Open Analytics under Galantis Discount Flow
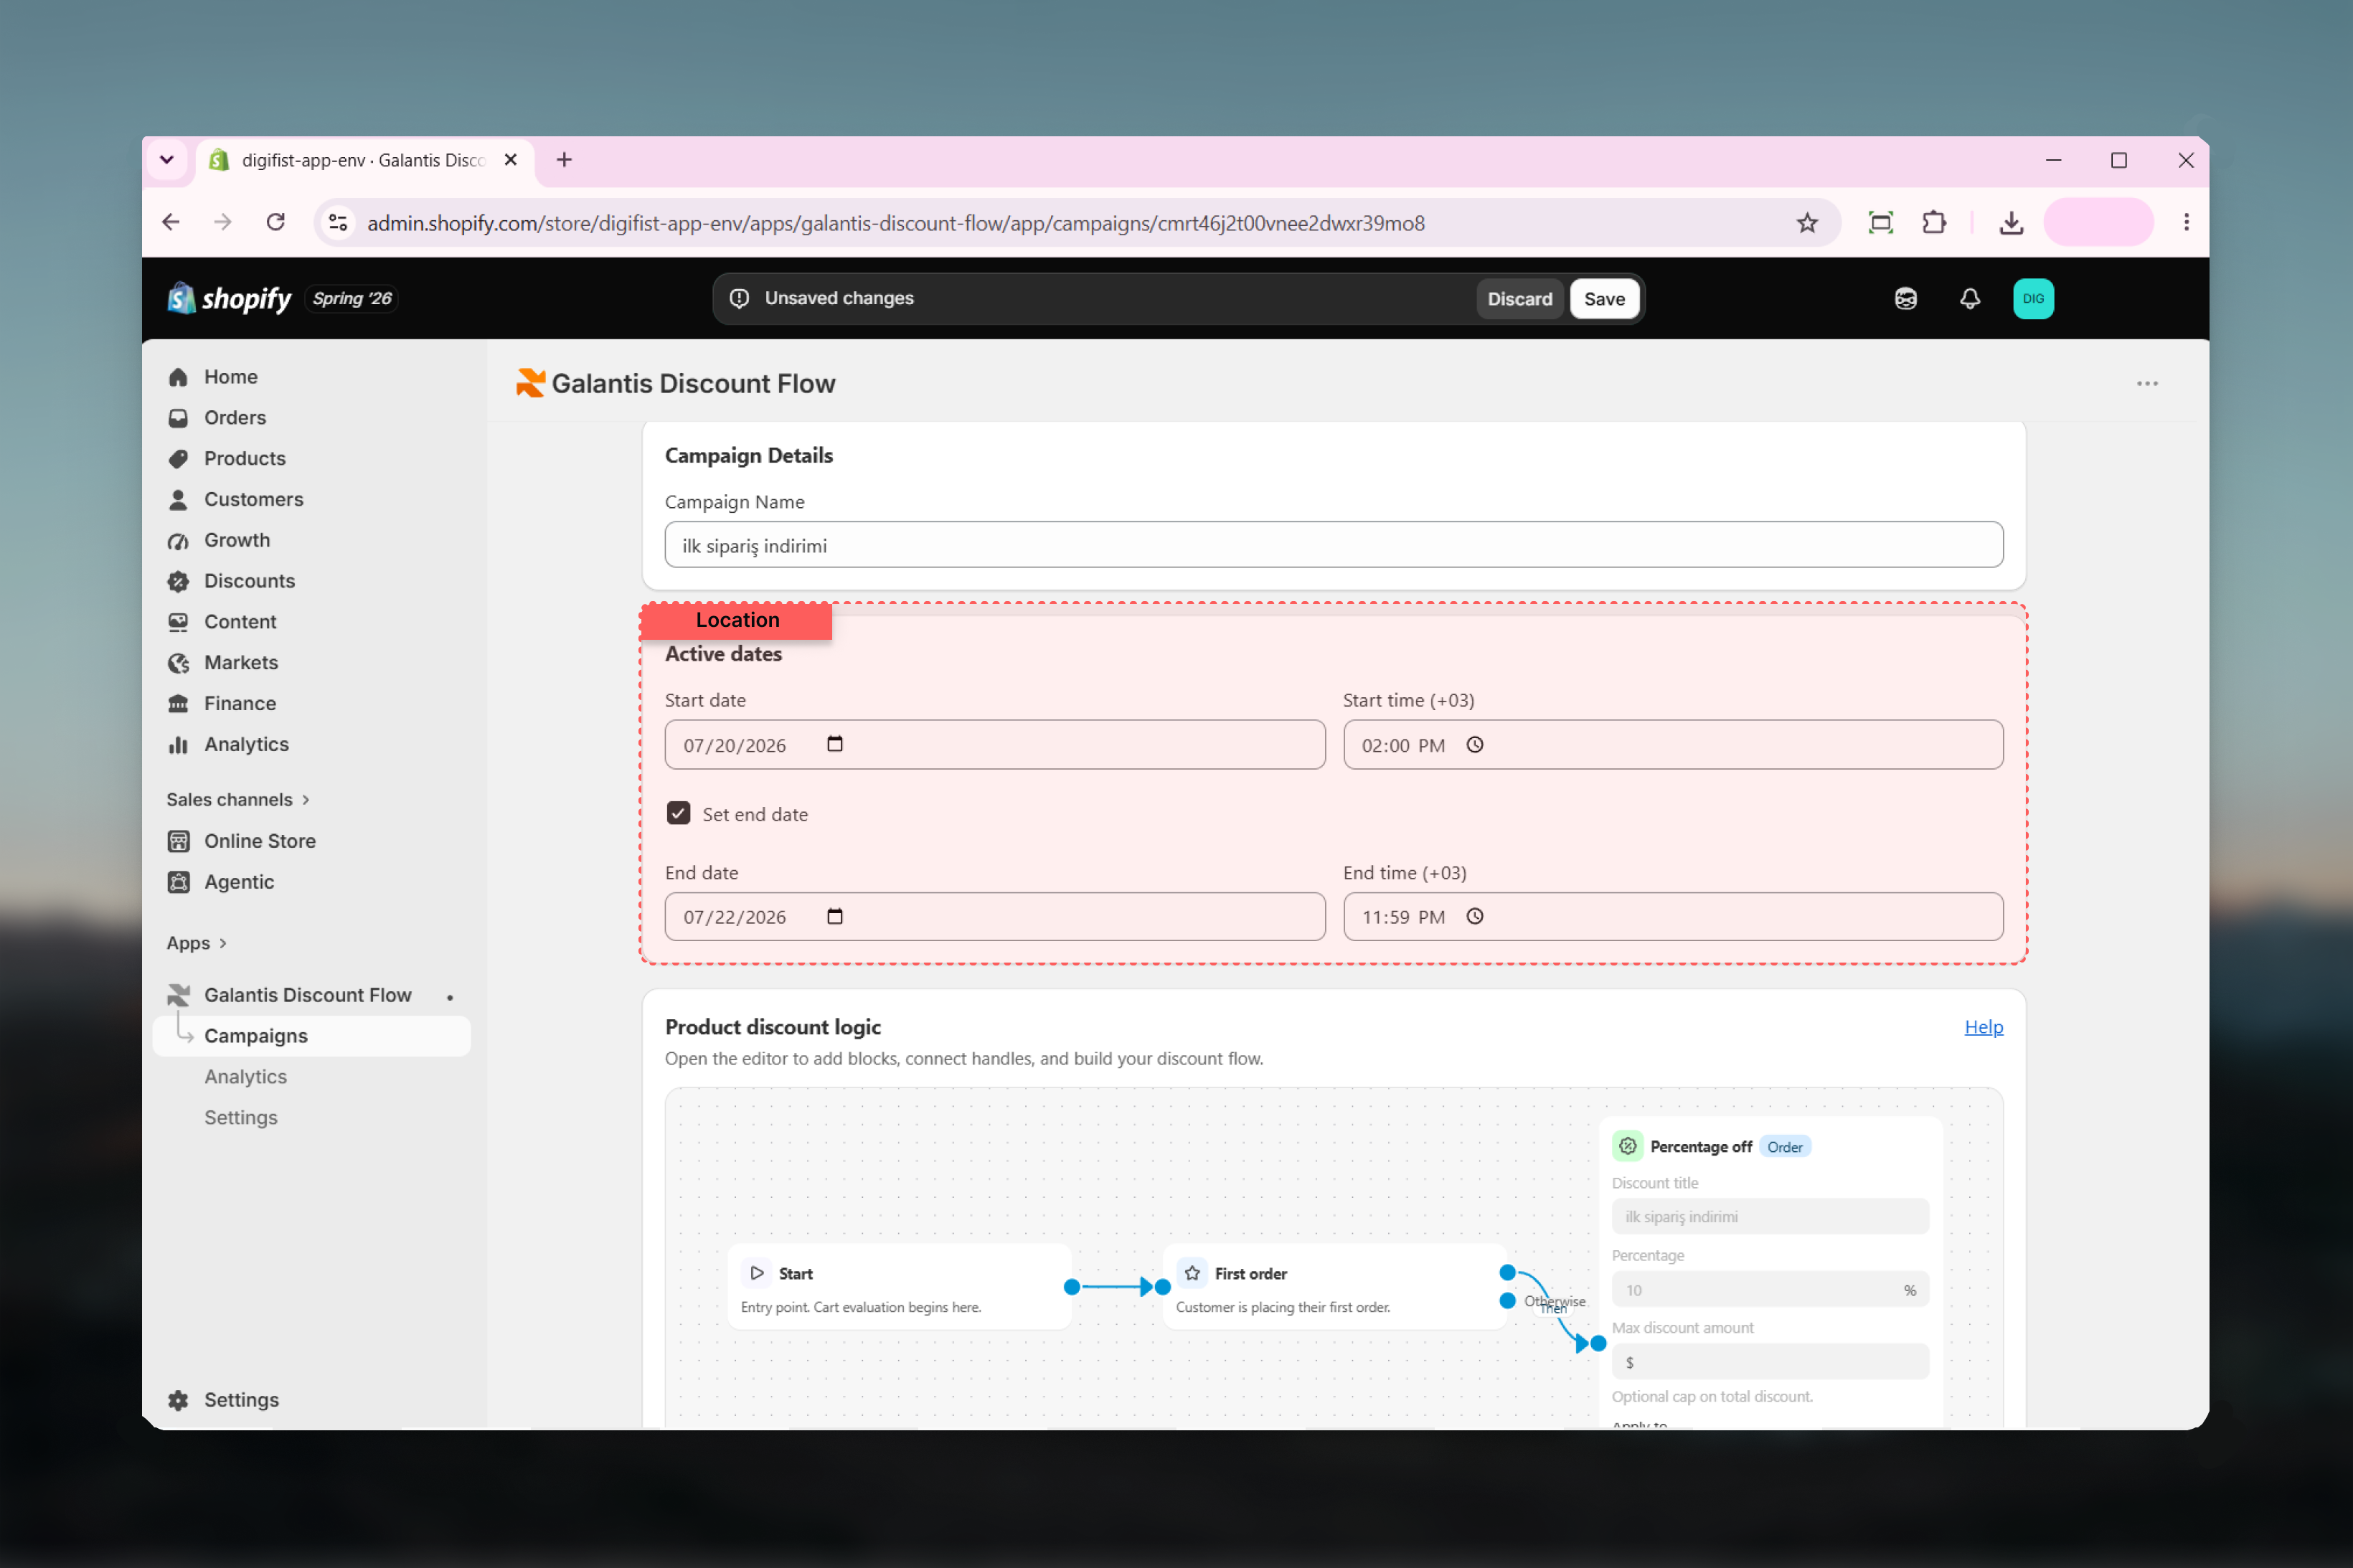The width and height of the screenshot is (2353, 1568). click(246, 1077)
